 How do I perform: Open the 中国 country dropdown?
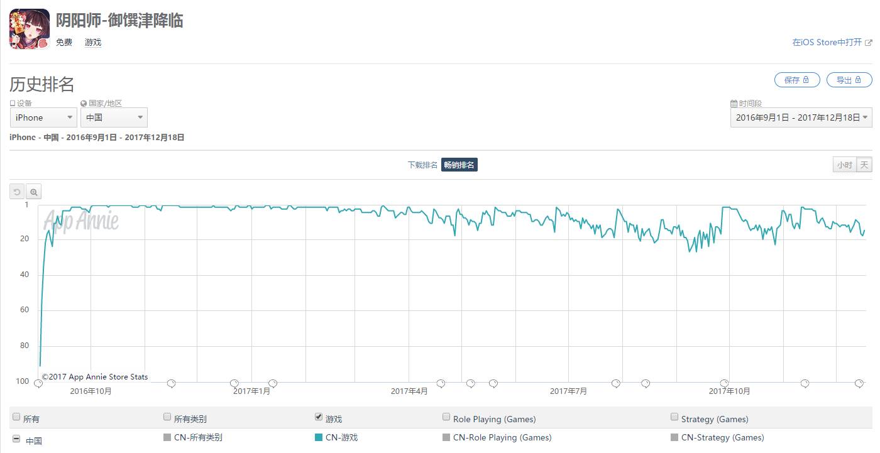click(x=114, y=117)
